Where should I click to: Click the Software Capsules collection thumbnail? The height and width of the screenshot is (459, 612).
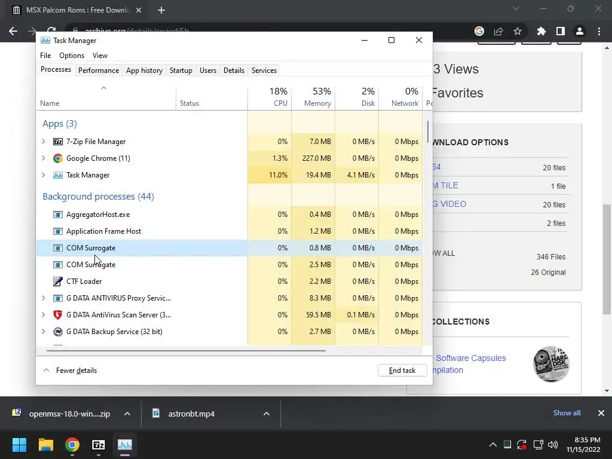tap(551, 364)
